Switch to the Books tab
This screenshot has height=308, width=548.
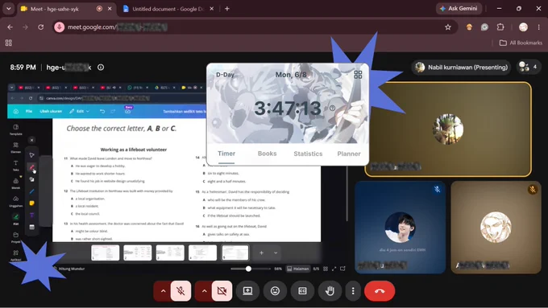pos(267,154)
